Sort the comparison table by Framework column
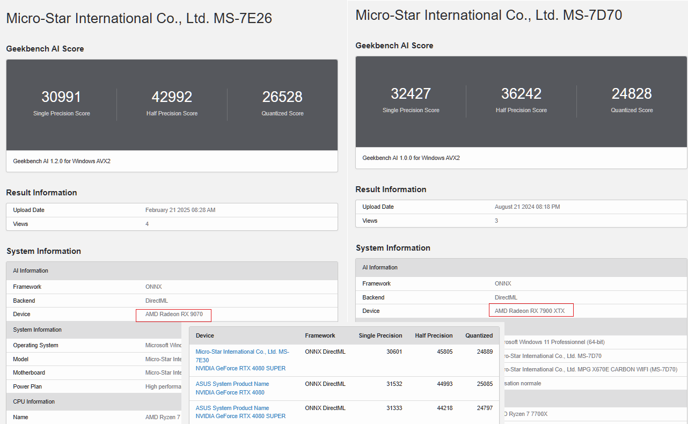The height and width of the screenshot is (424, 688). click(320, 335)
